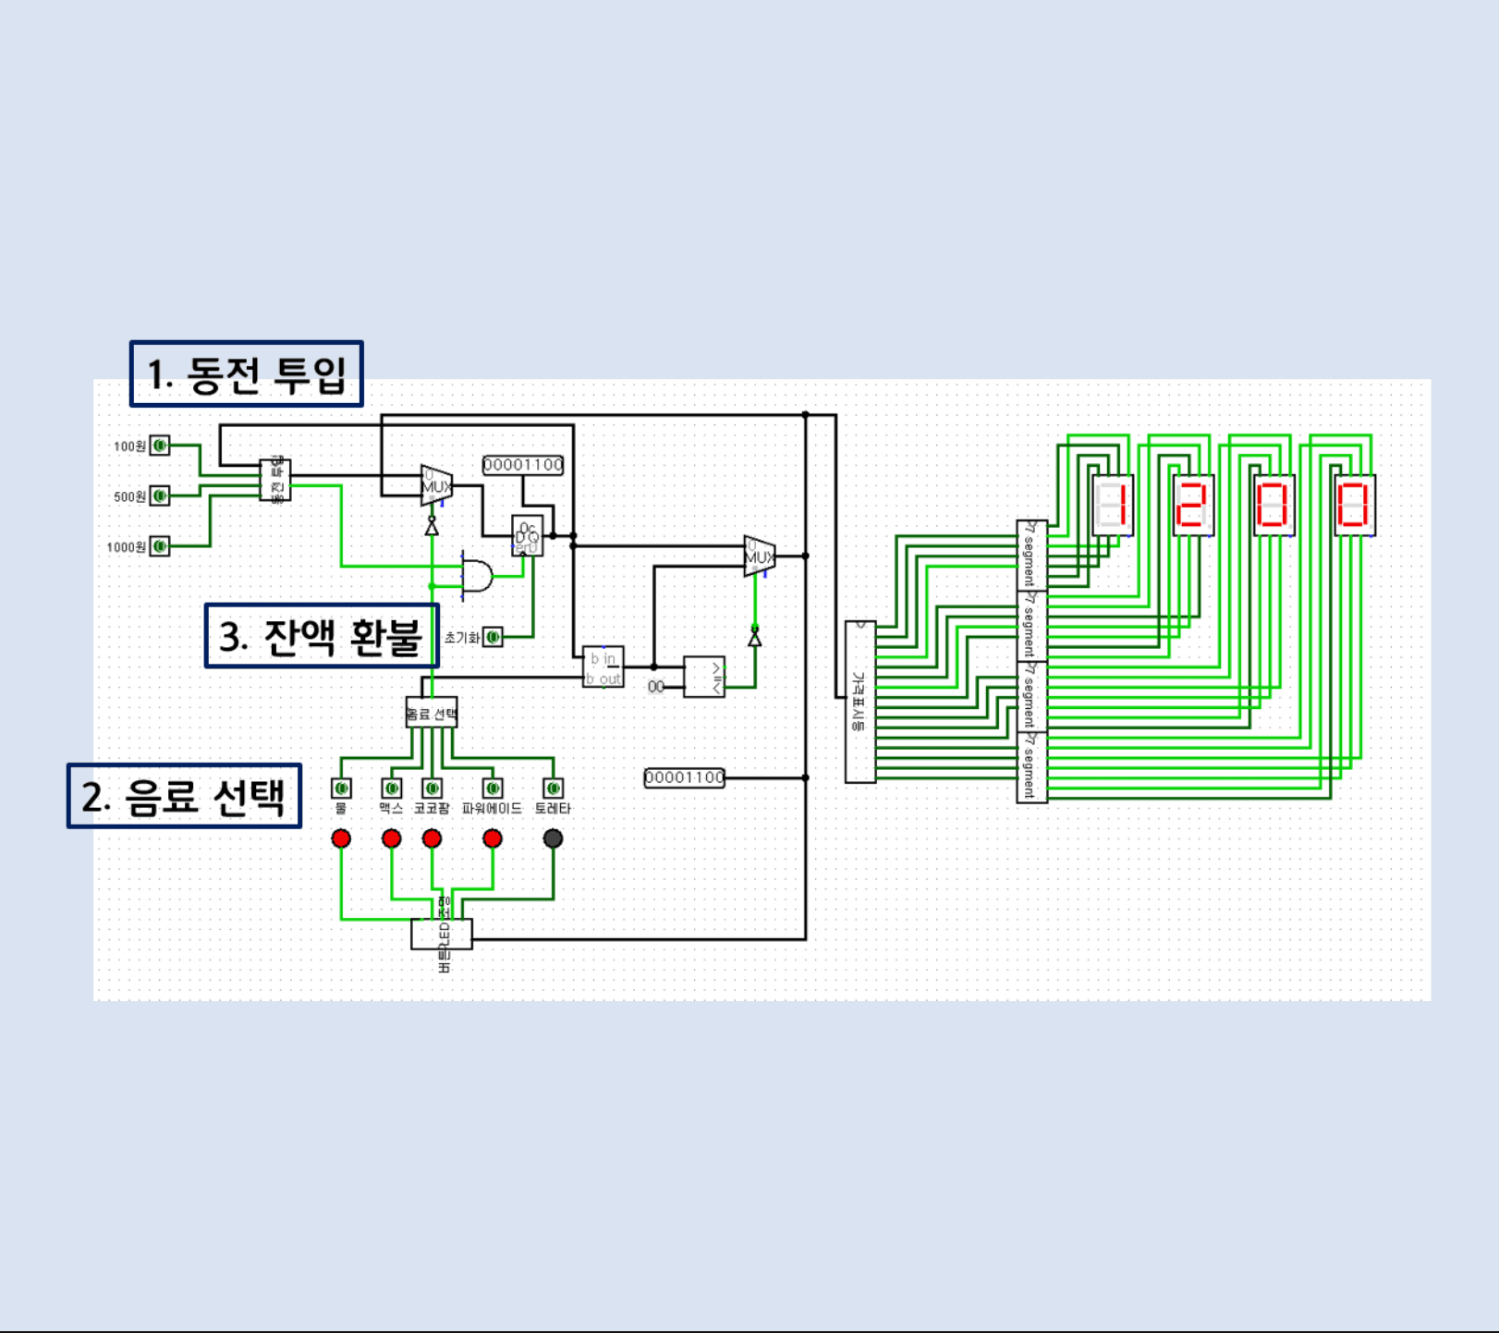
Task: Click the seven-segment display showing 1
Action: pyautogui.click(x=1113, y=506)
